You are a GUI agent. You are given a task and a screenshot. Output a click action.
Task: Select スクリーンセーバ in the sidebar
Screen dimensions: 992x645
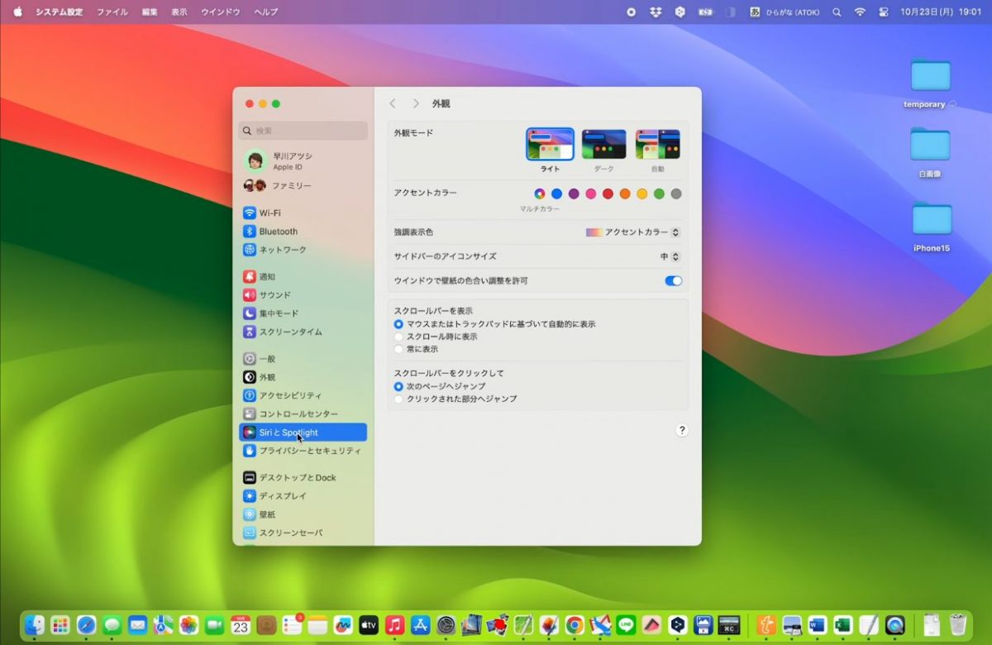click(303, 533)
